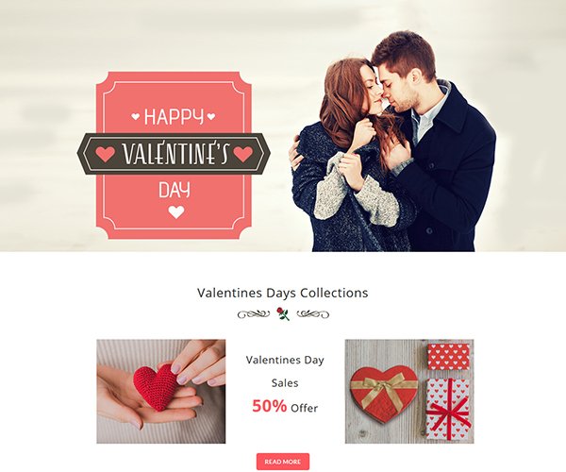Click the white heart below DAY

(176, 212)
